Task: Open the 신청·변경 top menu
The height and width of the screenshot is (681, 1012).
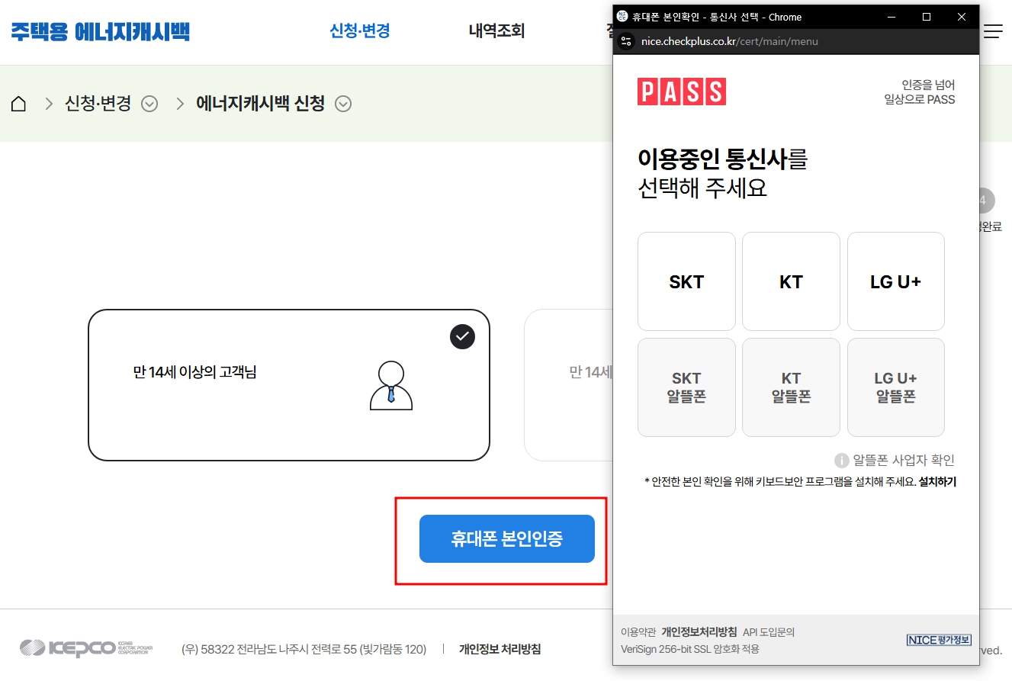Action: (x=360, y=31)
